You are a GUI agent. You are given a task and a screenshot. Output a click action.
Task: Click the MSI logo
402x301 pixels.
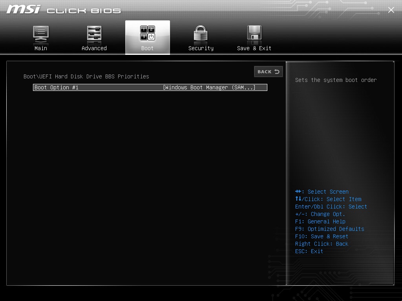(x=23, y=9)
